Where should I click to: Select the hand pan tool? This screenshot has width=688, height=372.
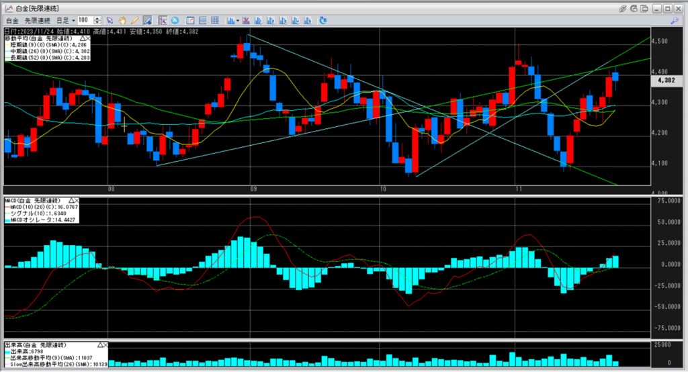point(122,21)
